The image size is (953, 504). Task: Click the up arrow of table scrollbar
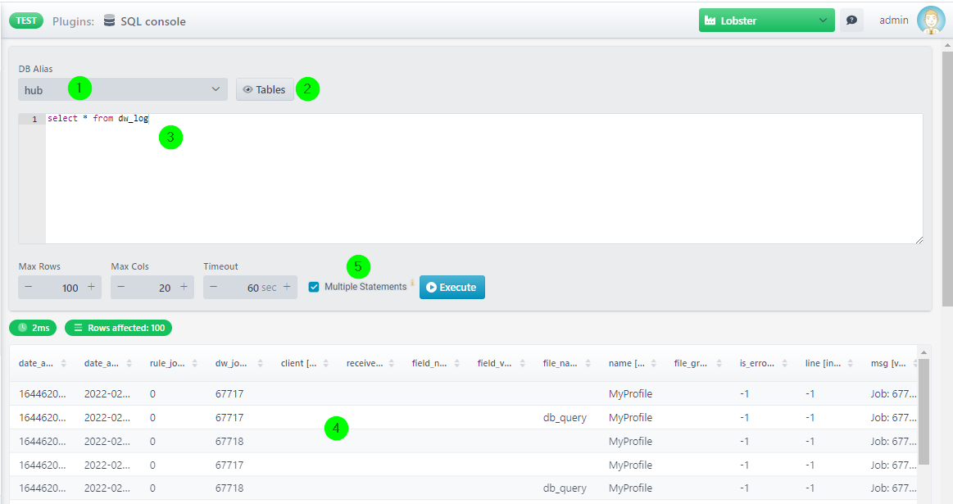click(x=924, y=352)
